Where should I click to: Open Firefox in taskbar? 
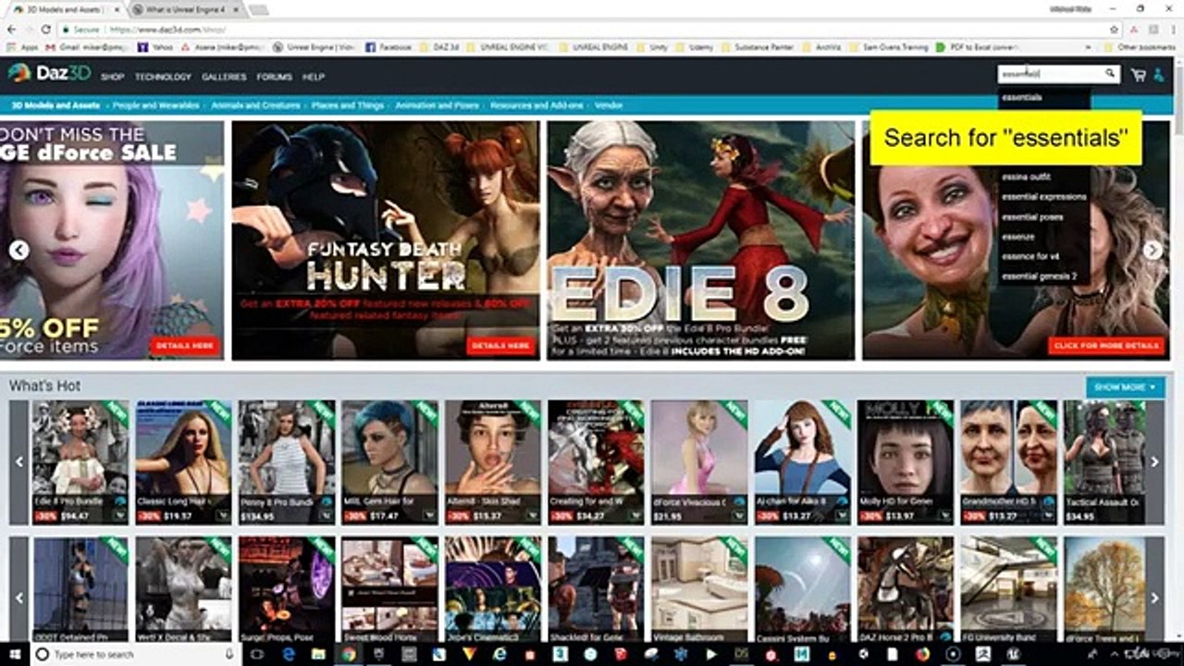pos(921,654)
